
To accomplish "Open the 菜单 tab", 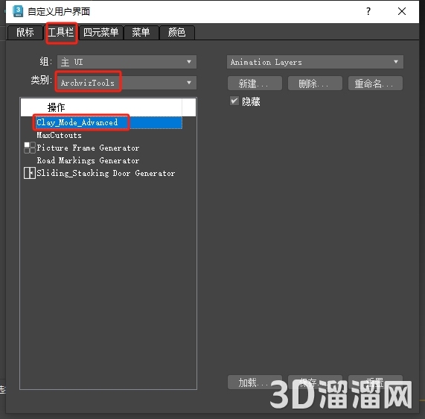I will coord(141,33).
